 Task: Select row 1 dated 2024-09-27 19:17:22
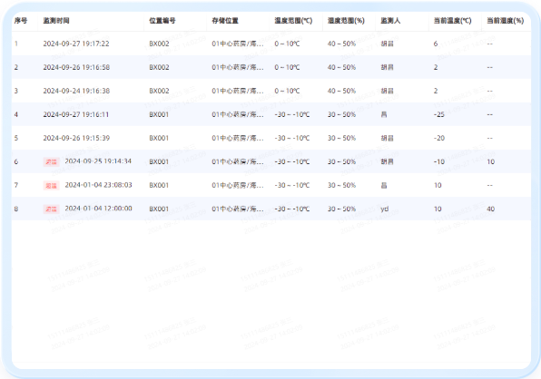271,44
